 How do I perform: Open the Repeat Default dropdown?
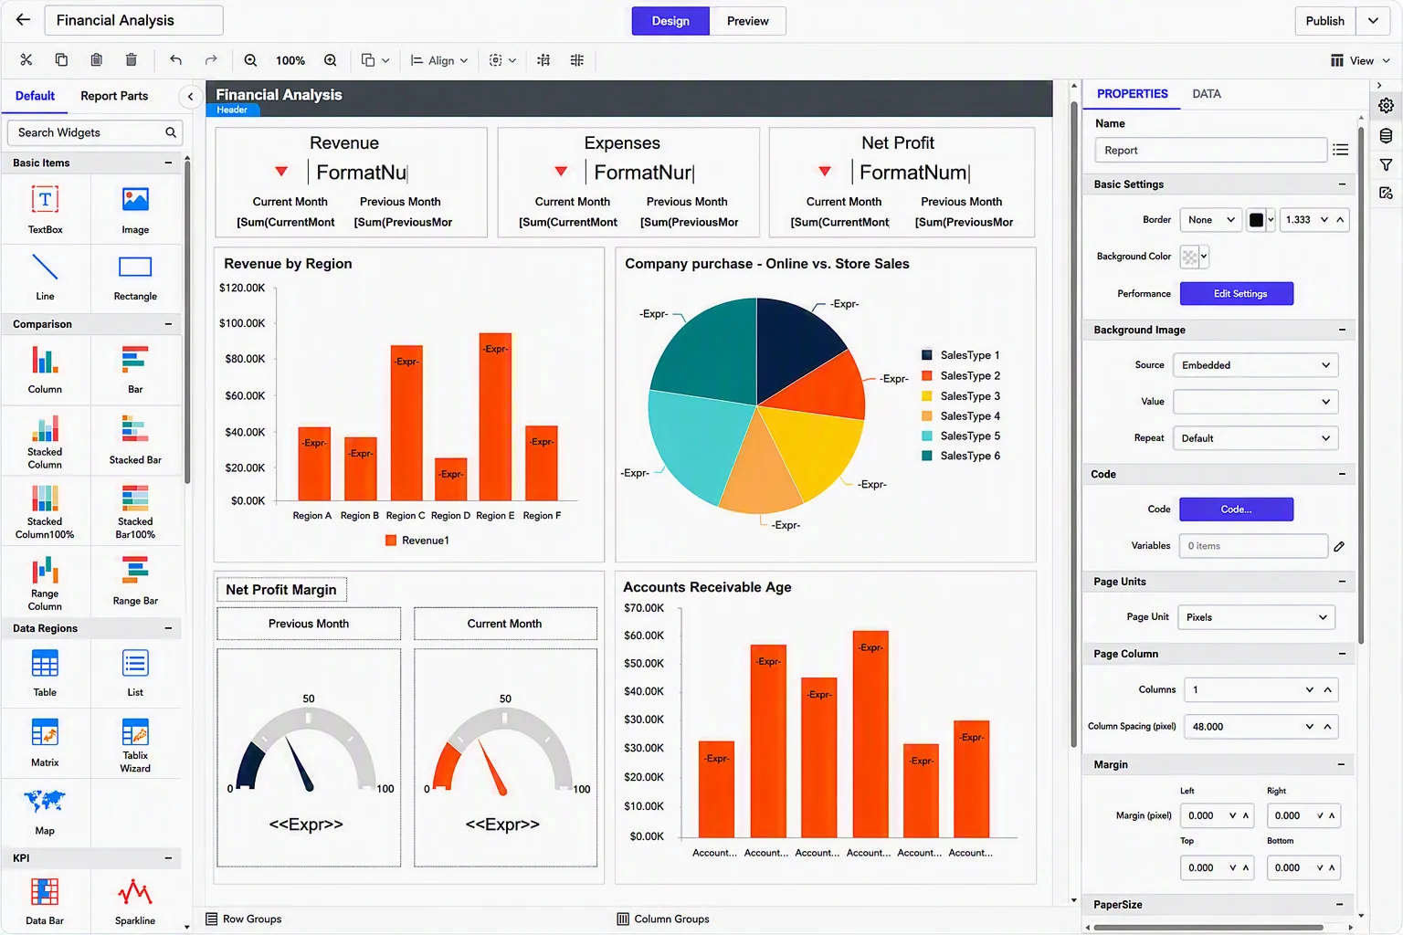tap(1255, 438)
